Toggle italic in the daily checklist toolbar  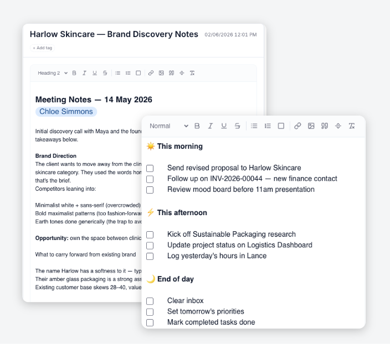click(x=211, y=126)
